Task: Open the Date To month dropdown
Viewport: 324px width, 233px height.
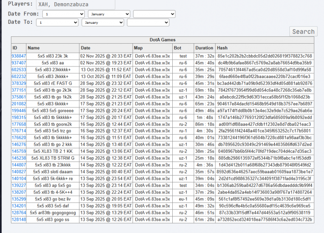Action: (x=103, y=22)
